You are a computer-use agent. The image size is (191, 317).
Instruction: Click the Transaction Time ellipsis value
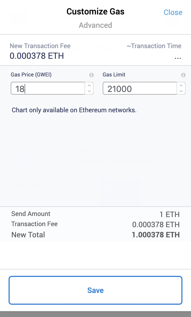[178, 57]
